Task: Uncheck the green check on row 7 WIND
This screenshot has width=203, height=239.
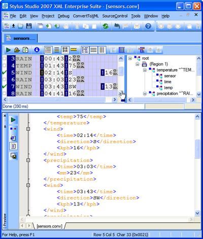Action: (4, 86)
